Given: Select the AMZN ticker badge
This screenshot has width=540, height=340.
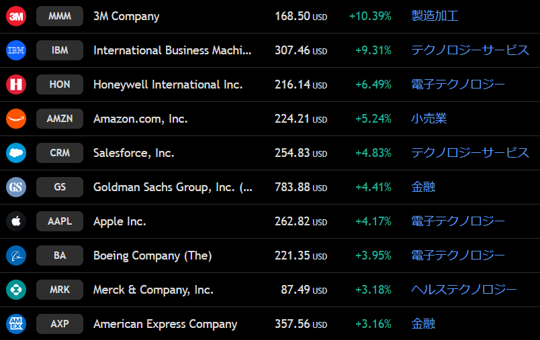Looking at the screenshot, I should pyautogui.click(x=60, y=119).
